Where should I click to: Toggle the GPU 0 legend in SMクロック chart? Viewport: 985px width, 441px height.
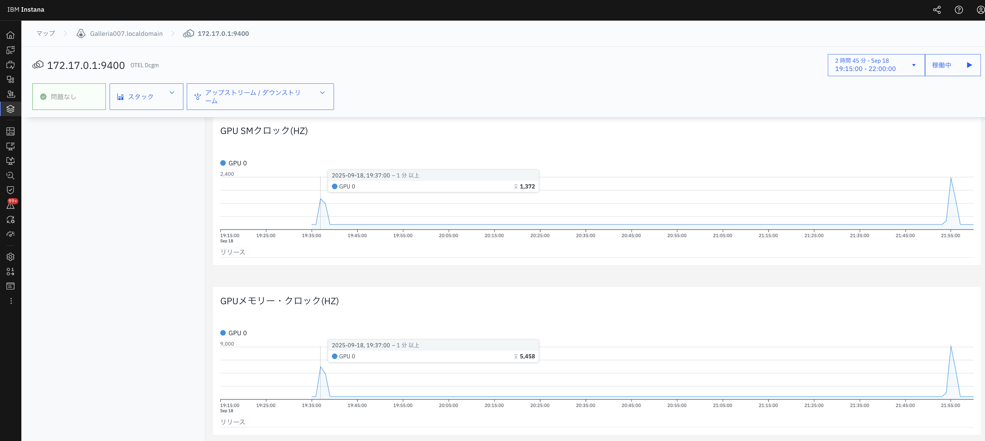point(234,163)
